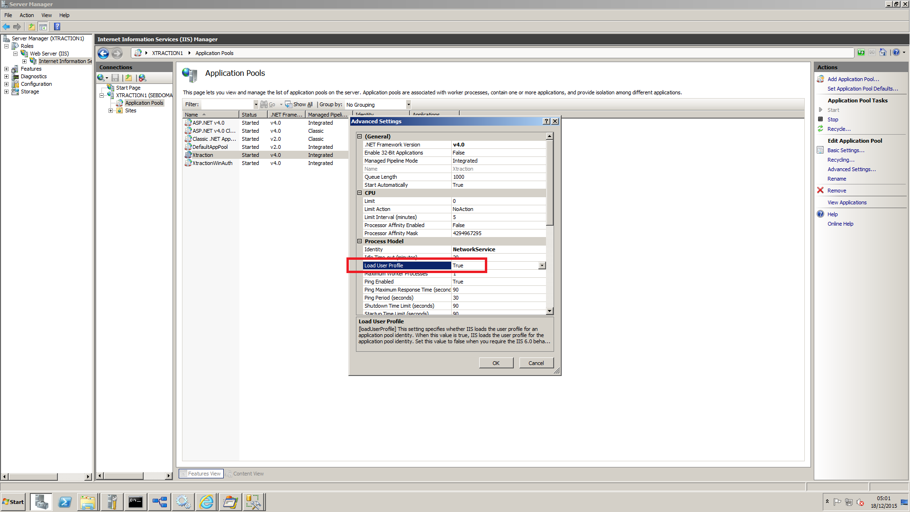Image resolution: width=910 pixels, height=512 pixels.
Task: Open the Group by dropdown
Action: pos(408,105)
